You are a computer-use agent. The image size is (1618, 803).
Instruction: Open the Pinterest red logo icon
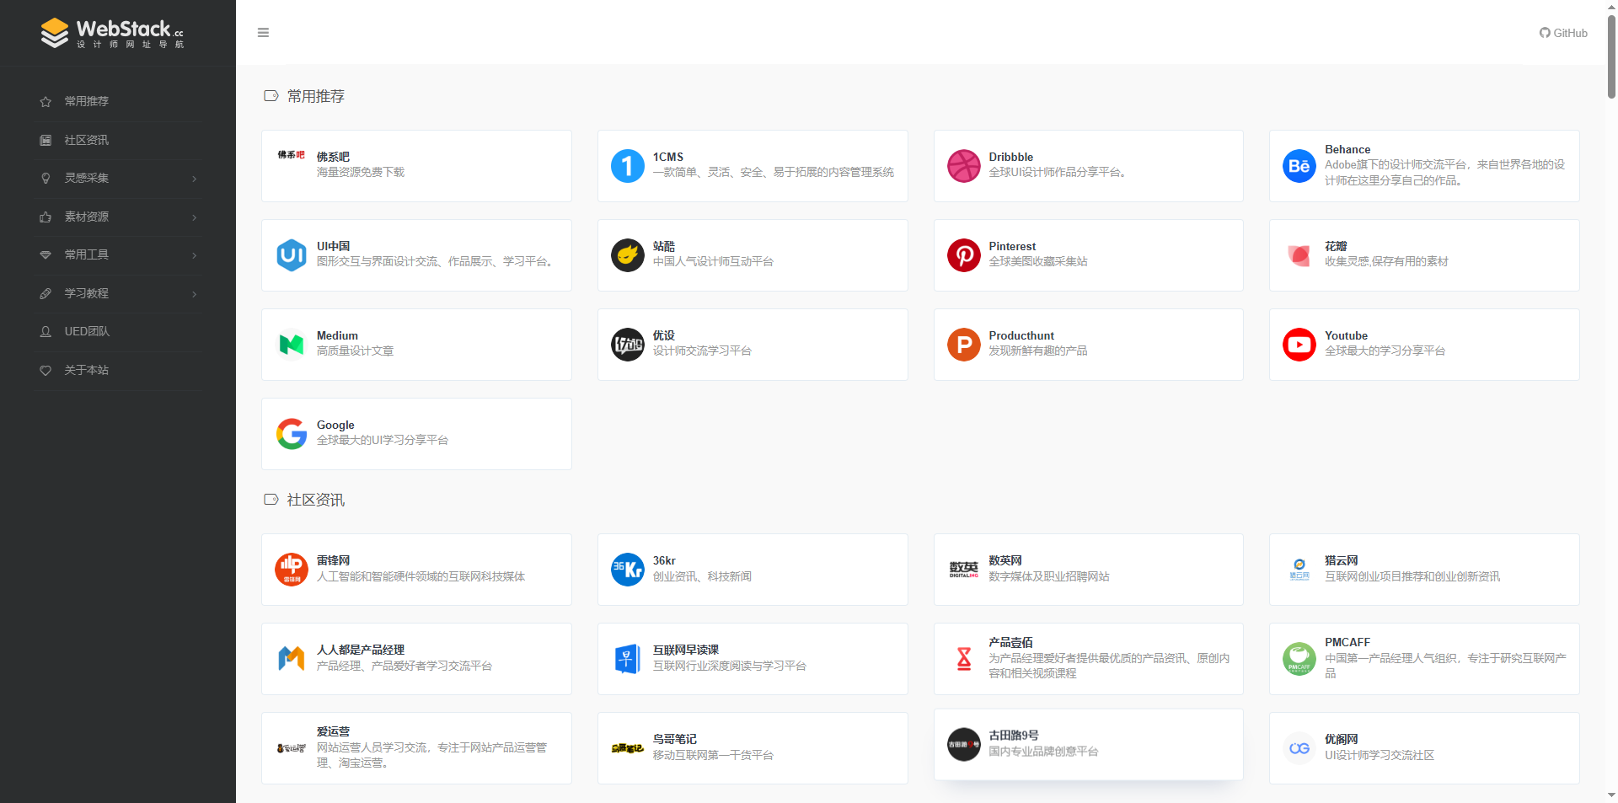tap(963, 255)
